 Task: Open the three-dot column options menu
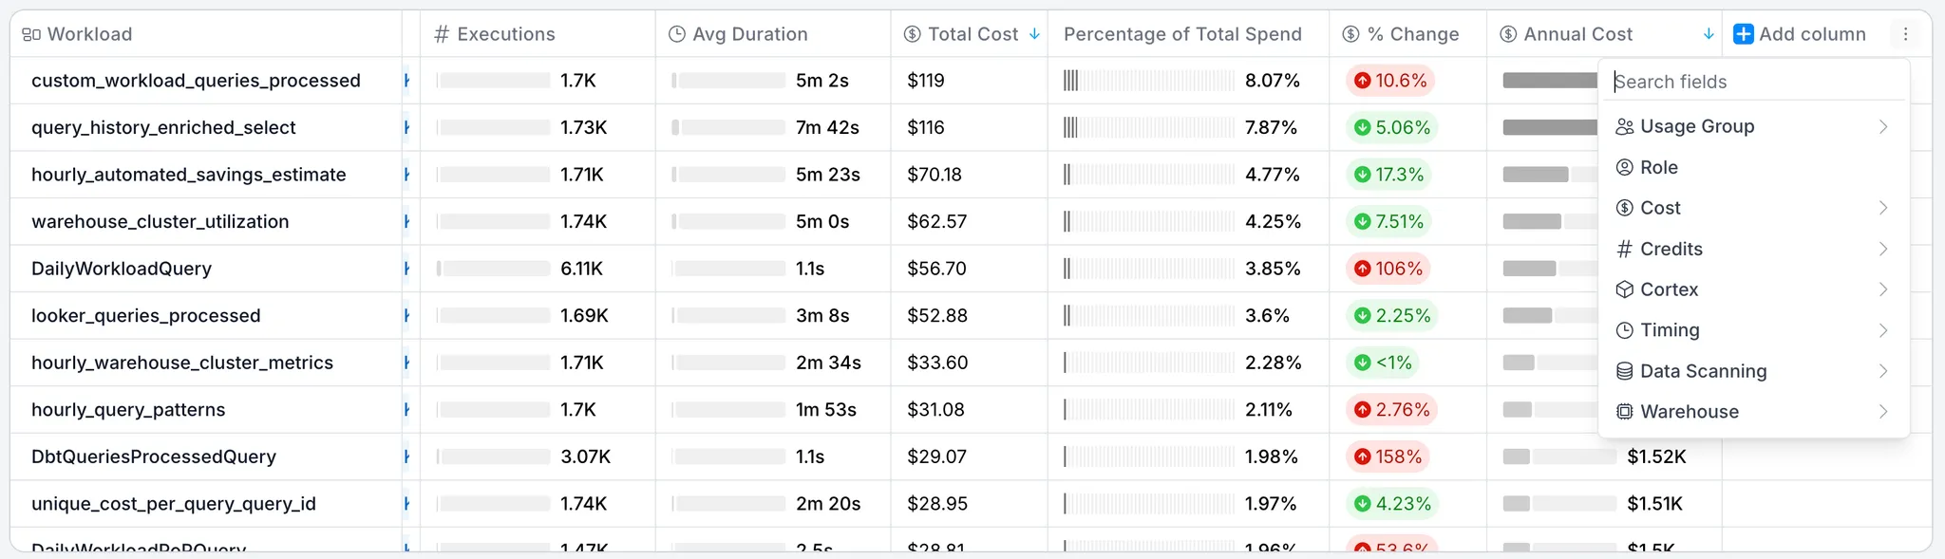[1905, 34]
